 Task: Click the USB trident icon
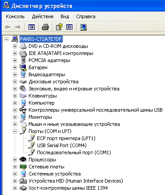(23, 110)
